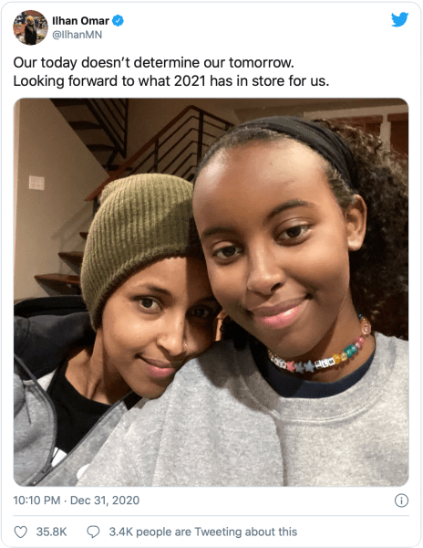This screenshot has height=548, width=423.
Task: Open '3.4K people are Tweeting about this'
Action: (203, 532)
